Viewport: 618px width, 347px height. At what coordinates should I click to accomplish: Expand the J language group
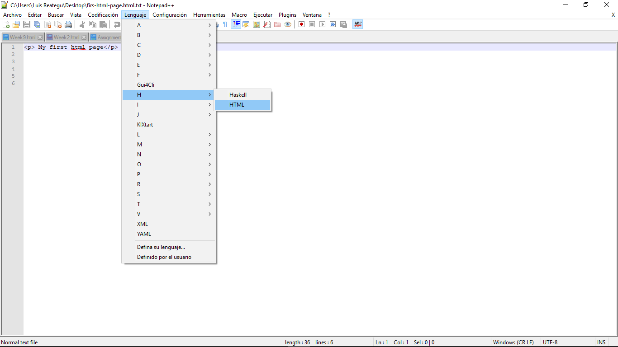pos(169,115)
